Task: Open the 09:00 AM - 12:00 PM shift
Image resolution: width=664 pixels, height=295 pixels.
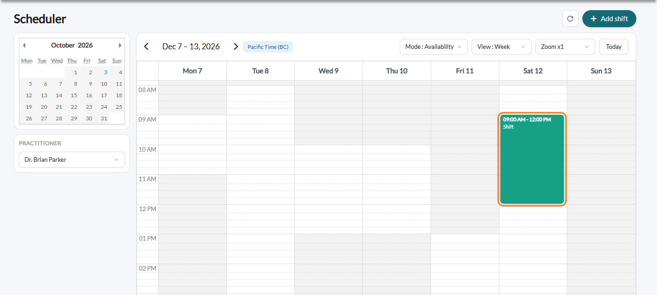Action: 532,159
